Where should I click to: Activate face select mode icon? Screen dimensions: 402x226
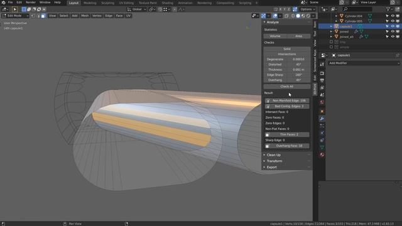[x=43, y=16]
